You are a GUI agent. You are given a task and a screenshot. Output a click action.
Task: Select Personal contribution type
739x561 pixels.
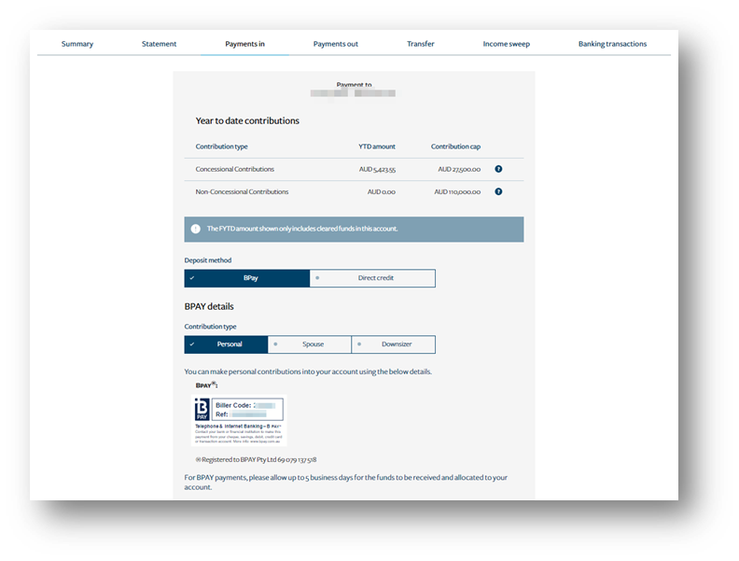click(226, 344)
